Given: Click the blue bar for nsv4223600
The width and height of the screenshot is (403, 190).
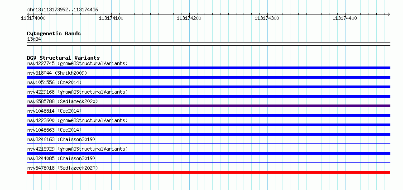Looking at the screenshot, I should pyautogui.click(x=208, y=125).
